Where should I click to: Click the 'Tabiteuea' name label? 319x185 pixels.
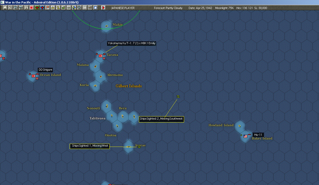pyautogui.click(x=97, y=118)
